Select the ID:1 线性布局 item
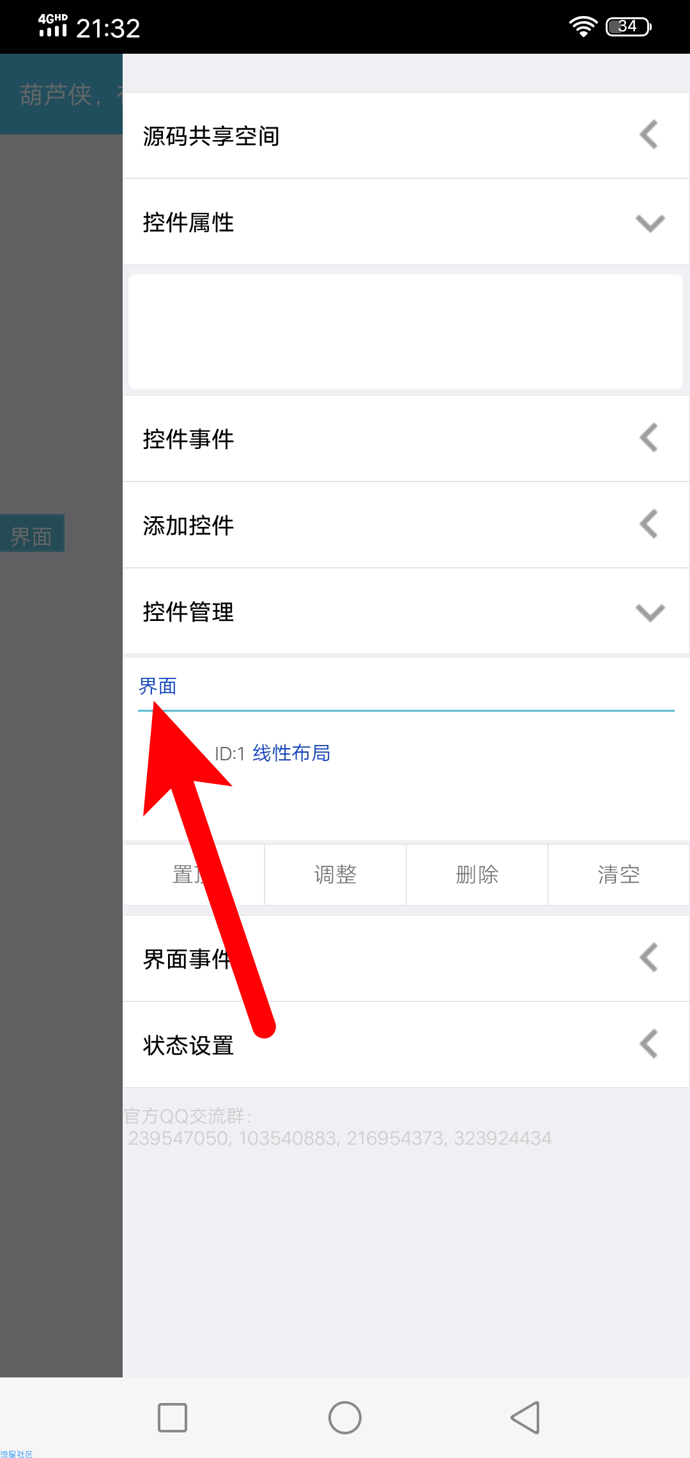This screenshot has height=1458, width=690. pos(273,753)
